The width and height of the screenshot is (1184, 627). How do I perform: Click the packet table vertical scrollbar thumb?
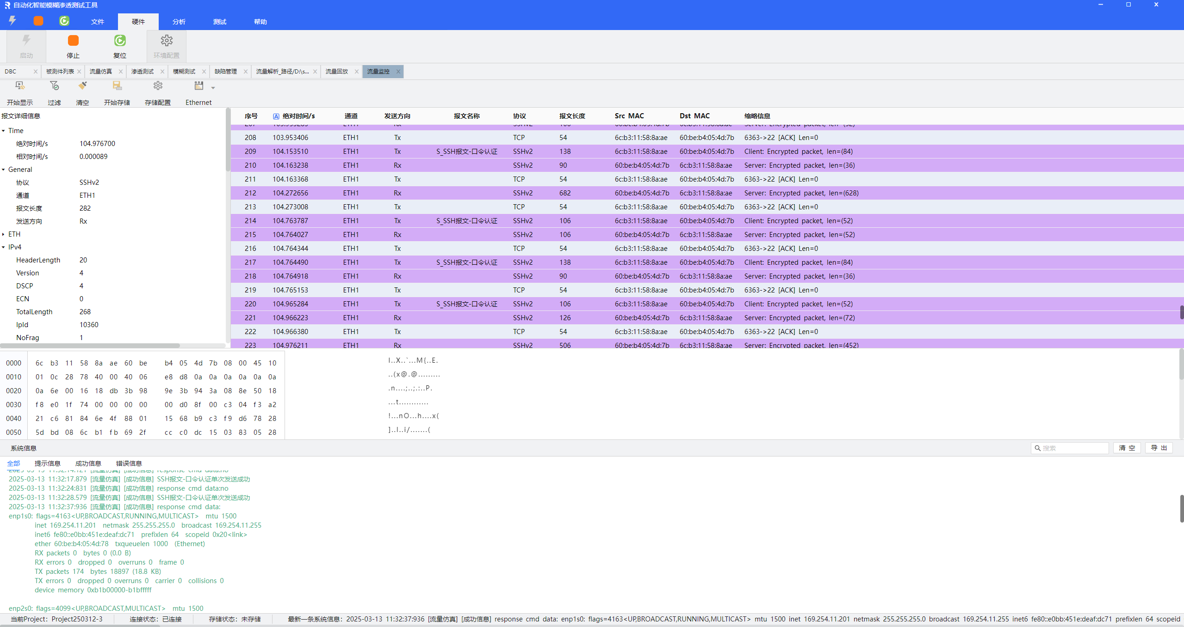1181,312
